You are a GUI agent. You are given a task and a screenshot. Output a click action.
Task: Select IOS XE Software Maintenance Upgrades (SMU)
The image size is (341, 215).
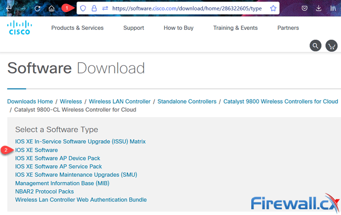click(76, 175)
